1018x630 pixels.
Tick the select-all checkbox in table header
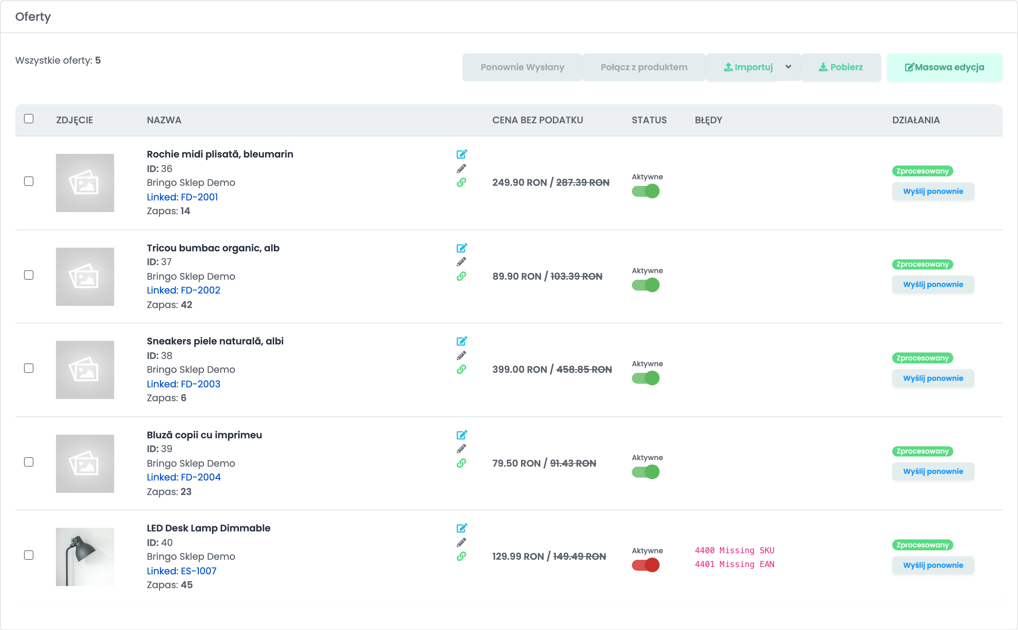click(29, 119)
